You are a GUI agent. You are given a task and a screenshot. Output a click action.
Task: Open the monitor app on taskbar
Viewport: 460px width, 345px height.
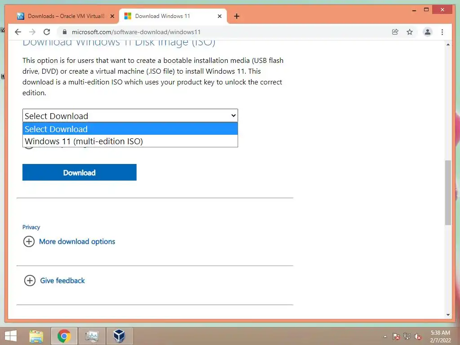(92, 336)
